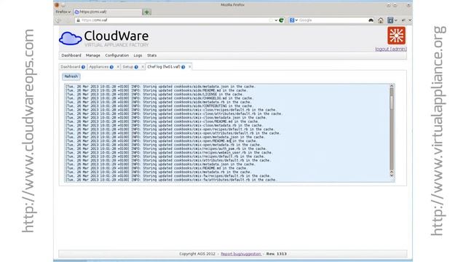Click log line containing cookbooks/aide/LICENSE

[154, 95]
